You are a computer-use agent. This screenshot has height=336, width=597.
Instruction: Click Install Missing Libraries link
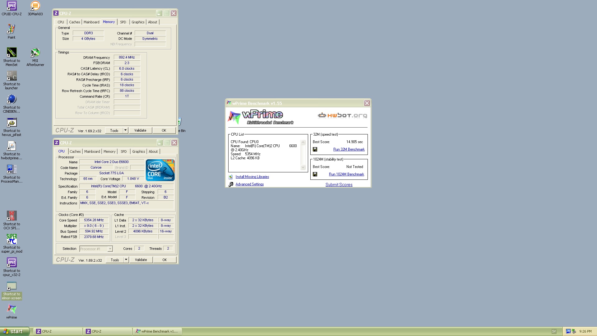tap(252, 177)
